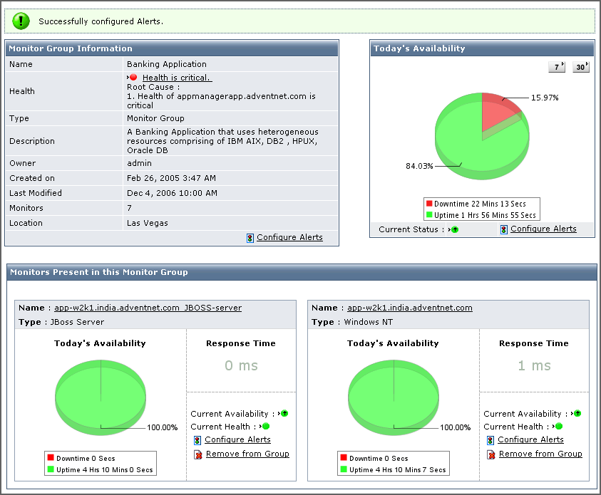The height and width of the screenshot is (495, 601).
Task: Click Windows NT Current Health green icon
Action: 559,426
